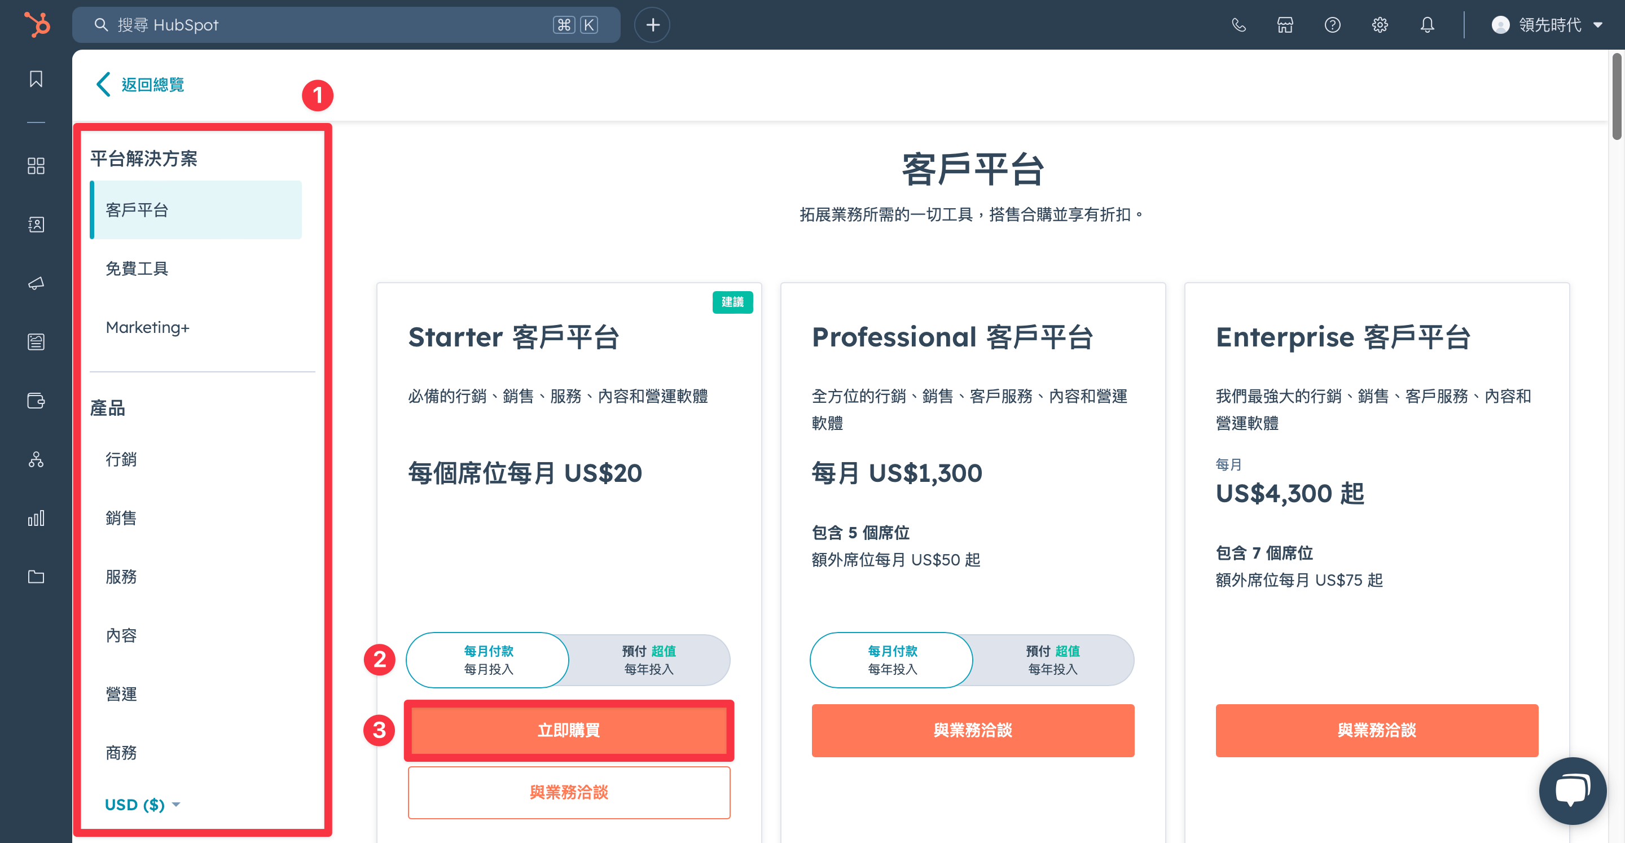Viewport: 1625px width, 843px height.
Task: Click the 平台解決方案 section heading
Action: pos(143,158)
